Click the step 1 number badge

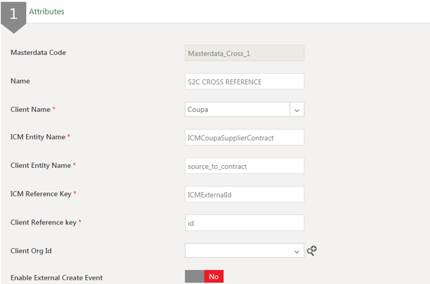click(13, 14)
